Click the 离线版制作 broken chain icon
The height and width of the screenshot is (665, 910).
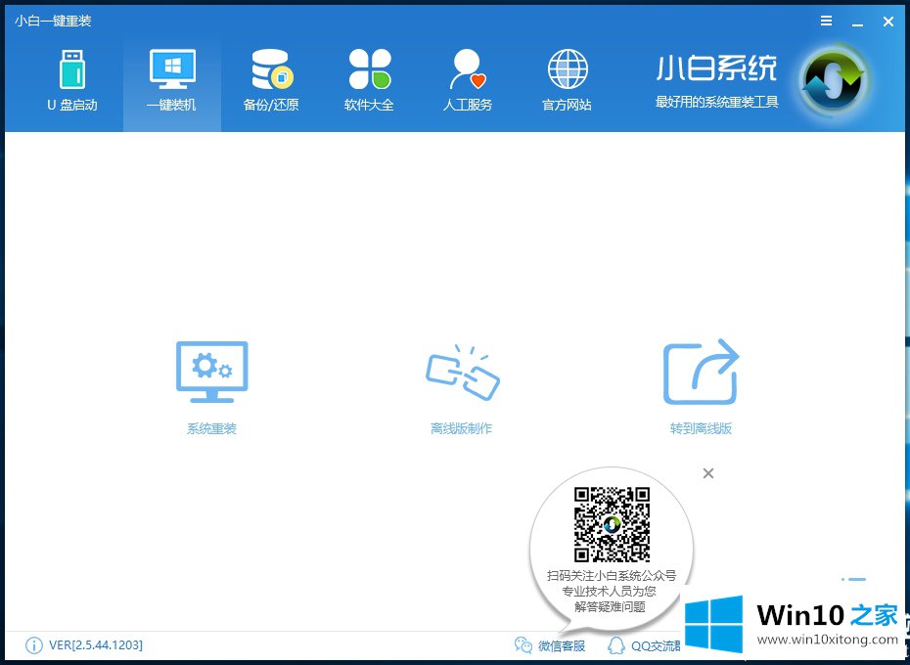[x=463, y=372]
